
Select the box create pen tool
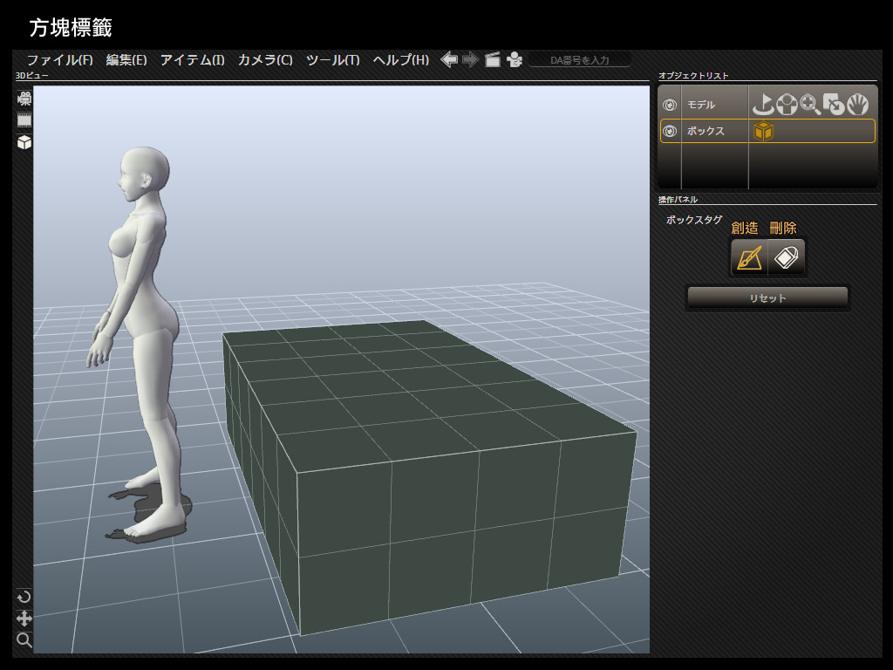coord(749,257)
